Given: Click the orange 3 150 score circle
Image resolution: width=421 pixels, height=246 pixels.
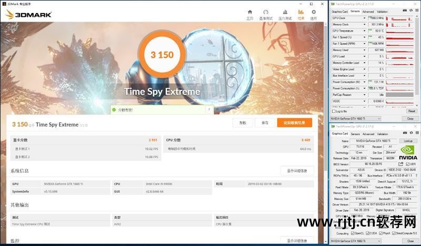Looking at the screenshot, I should pyautogui.click(x=162, y=55).
